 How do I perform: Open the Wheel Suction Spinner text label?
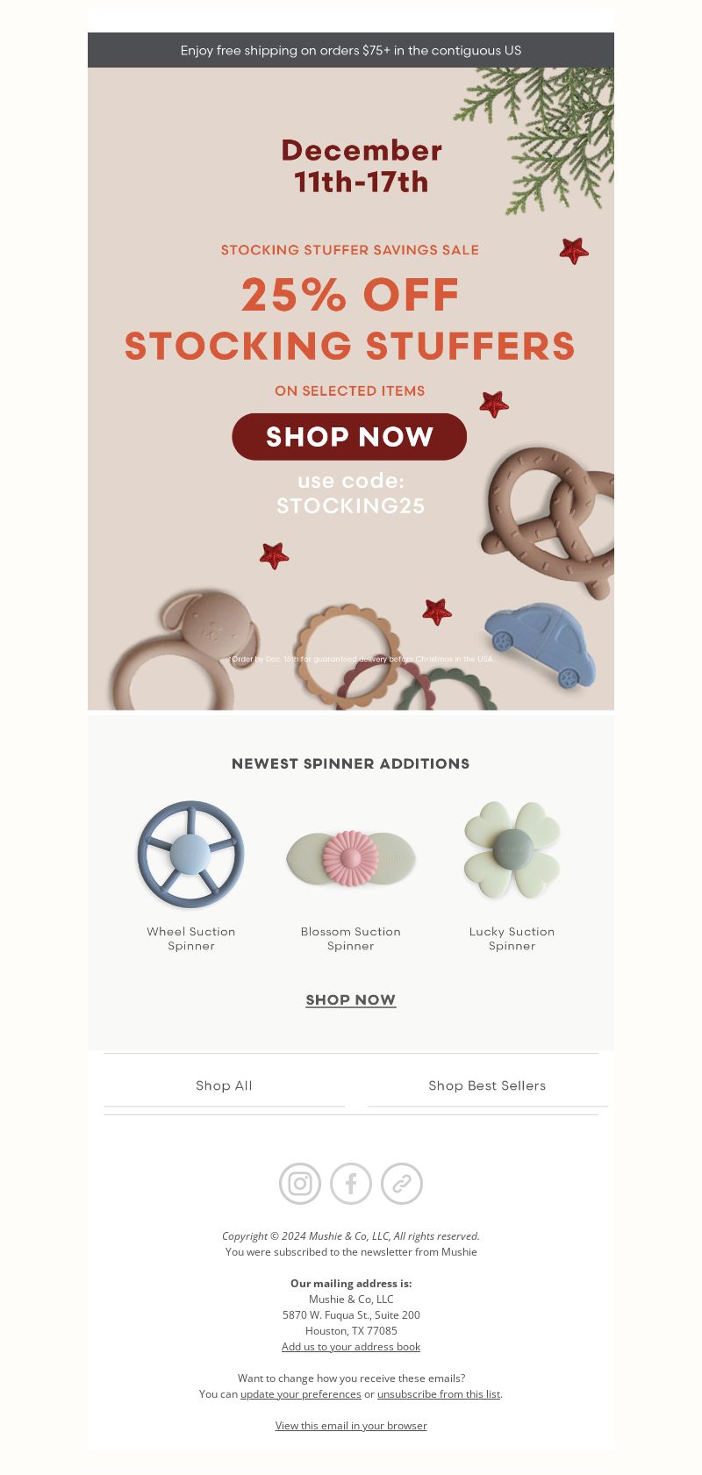[191, 939]
